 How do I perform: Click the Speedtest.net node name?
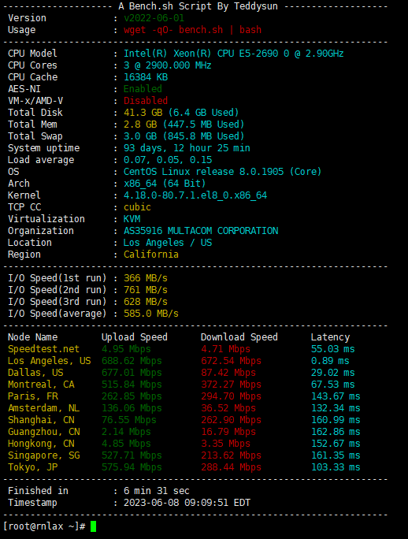(x=43, y=349)
